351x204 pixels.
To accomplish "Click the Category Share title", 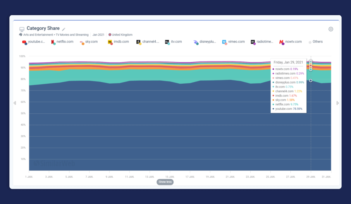I will 43,28.
